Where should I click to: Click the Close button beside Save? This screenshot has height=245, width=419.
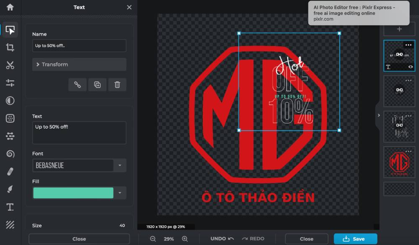(x=307, y=239)
